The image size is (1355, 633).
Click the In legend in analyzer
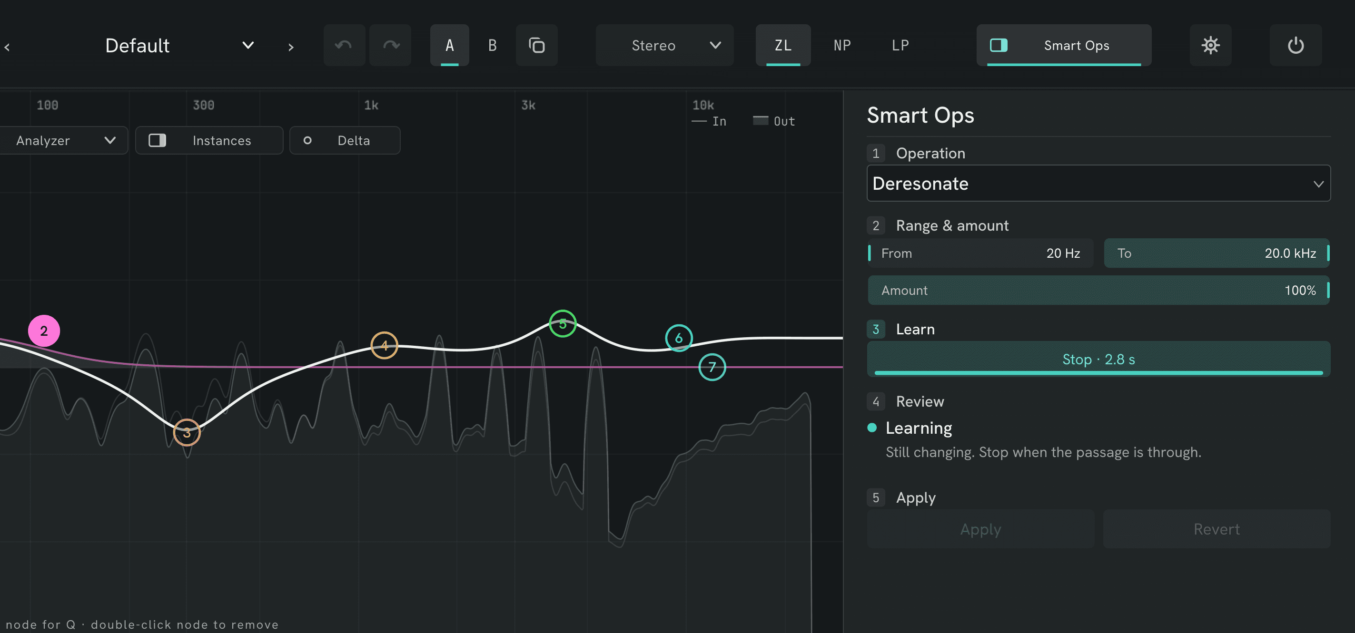[709, 121]
